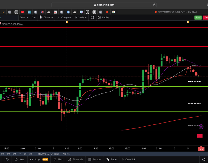Image resolution: width=208 pixels, height=163 pixels.
Task: Click the 3:30 time axis label
Action: (x=67, y=149)
